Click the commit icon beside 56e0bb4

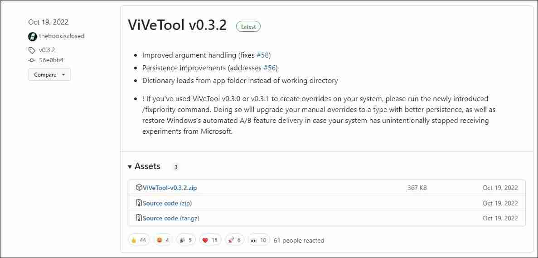coord(32,60)
